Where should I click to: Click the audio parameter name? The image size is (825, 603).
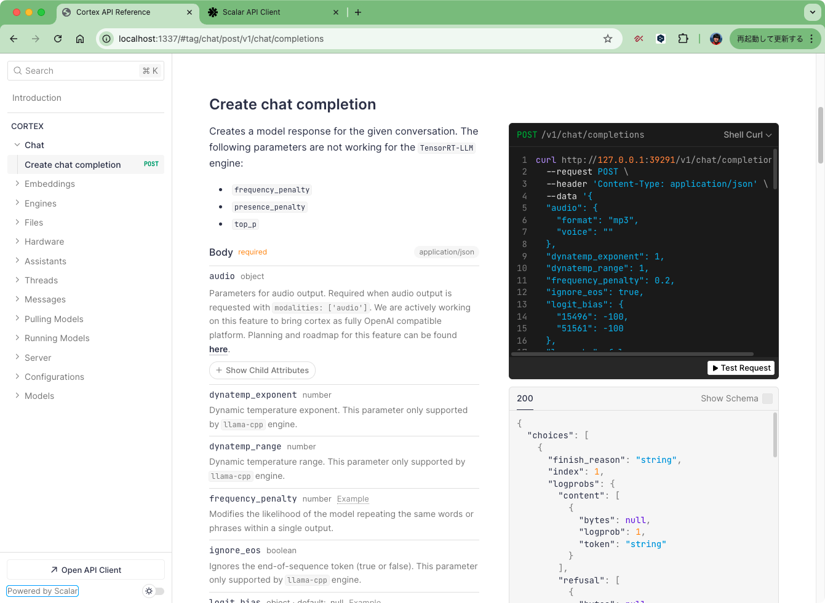click(222, 276)
